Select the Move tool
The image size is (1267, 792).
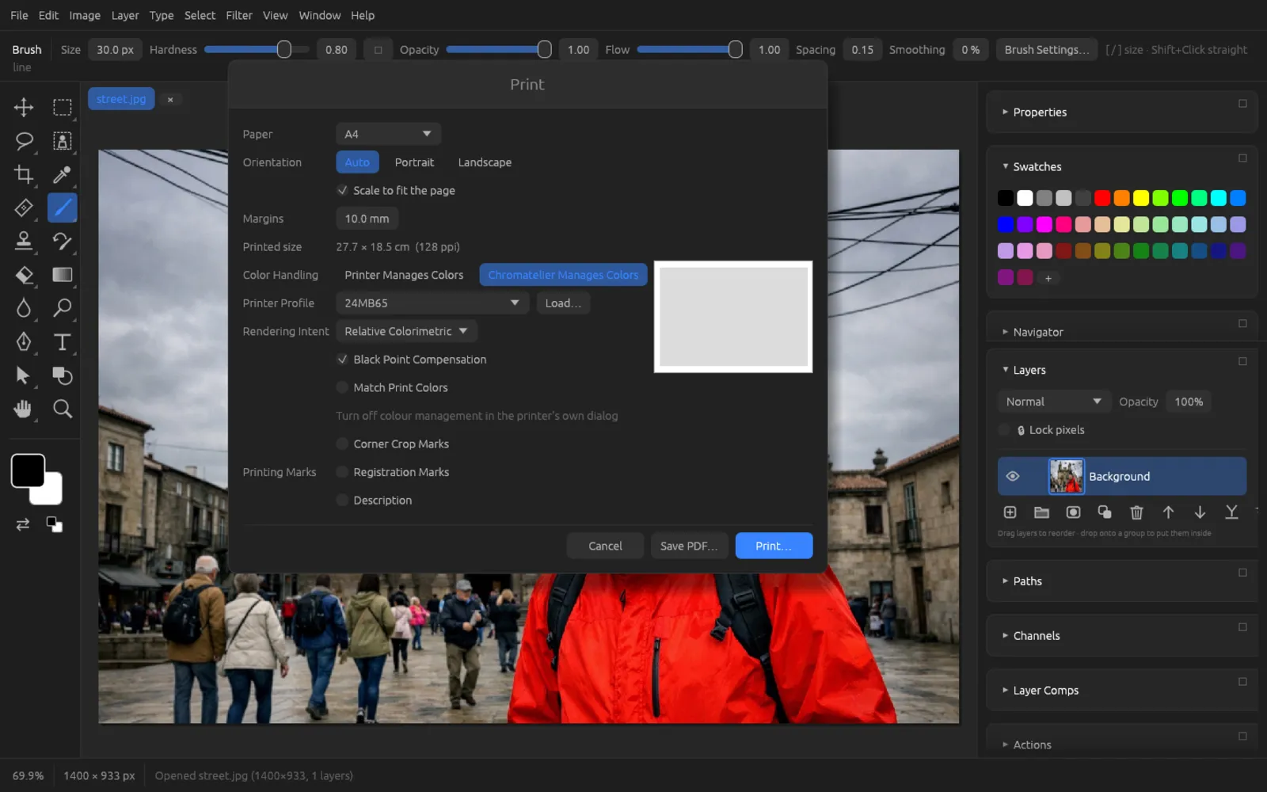point(24,107)
